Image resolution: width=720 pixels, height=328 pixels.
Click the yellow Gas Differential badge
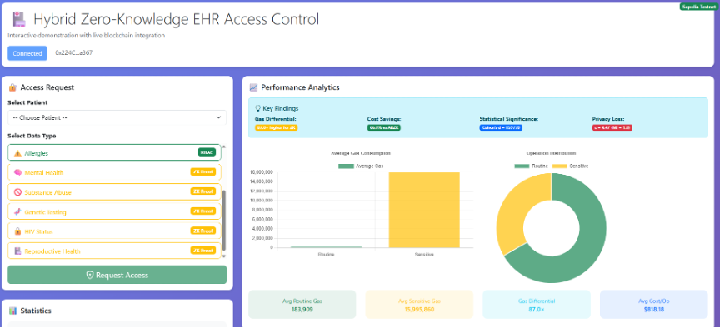pyautogui.click(x=277, y=127)
